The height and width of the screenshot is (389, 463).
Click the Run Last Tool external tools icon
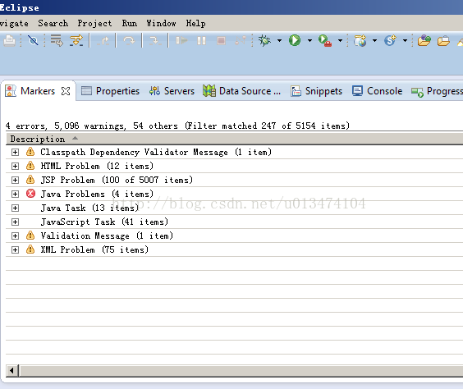tap(325, 40)
